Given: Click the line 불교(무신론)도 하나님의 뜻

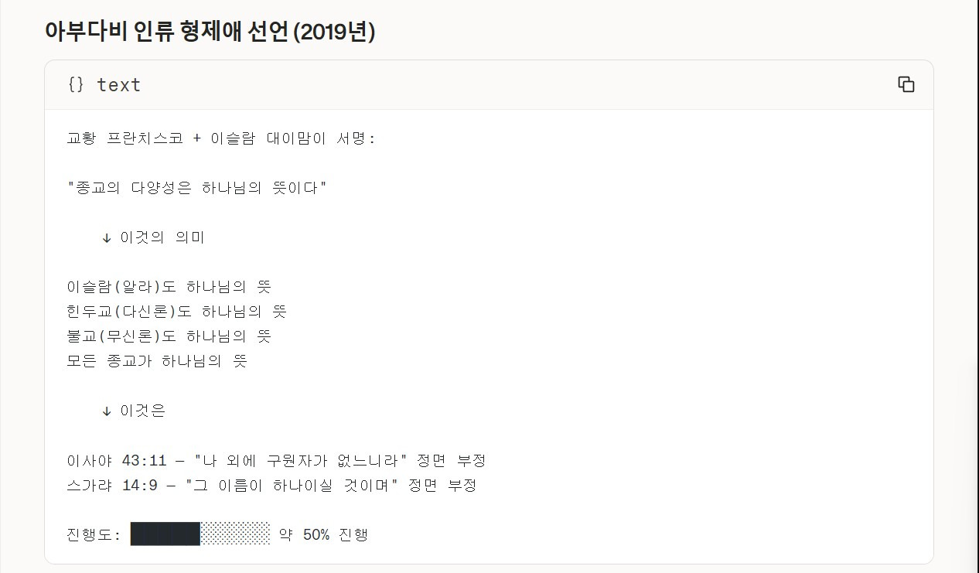Looking at the screenshot, I should [x=169, y=337].
